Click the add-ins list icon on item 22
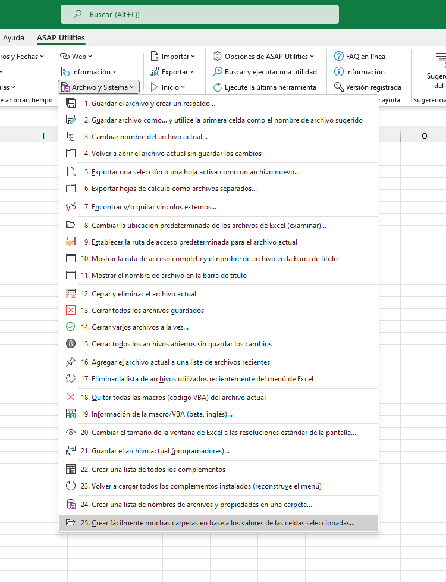Screen dimensions: 446x582 click(x=71, y=469)
